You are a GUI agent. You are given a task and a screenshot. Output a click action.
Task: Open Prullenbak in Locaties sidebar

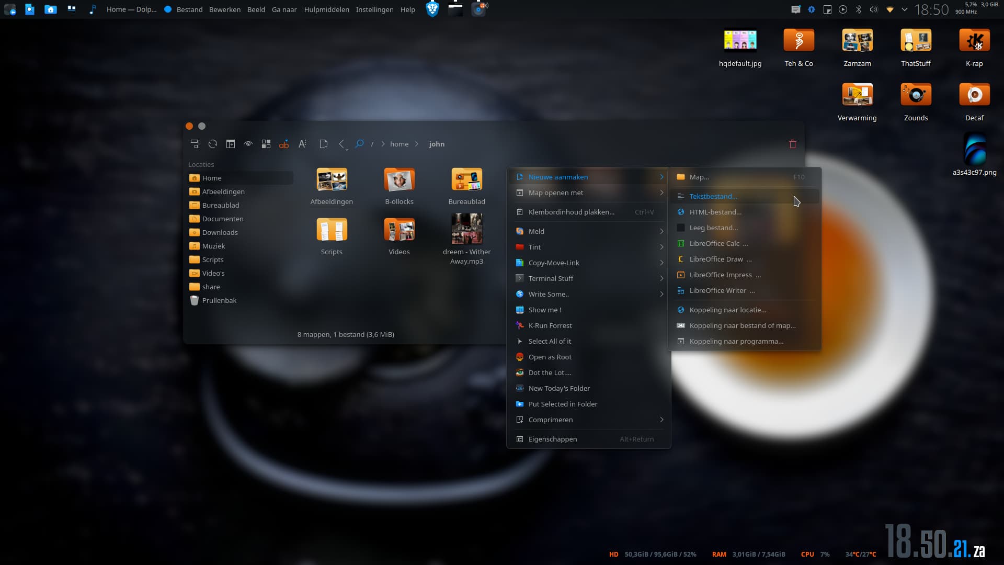click(240, 300)
